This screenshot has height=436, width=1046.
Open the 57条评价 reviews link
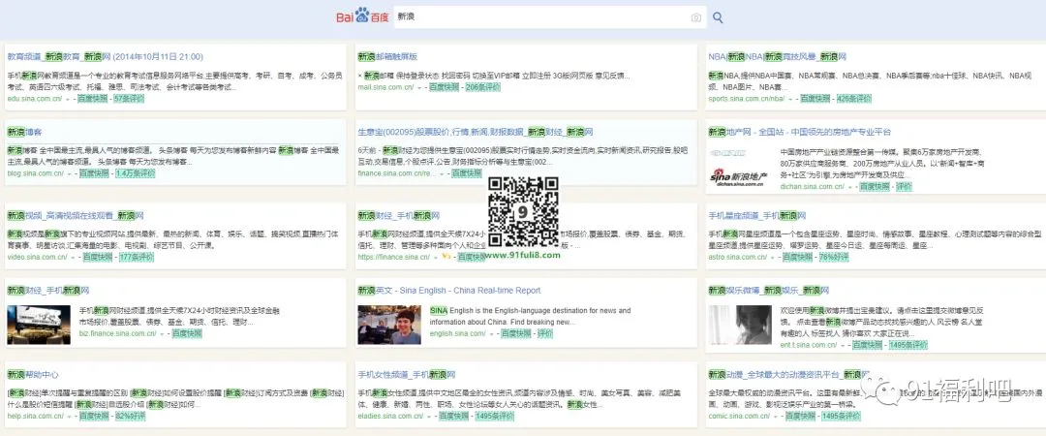(x=129, y=99)
